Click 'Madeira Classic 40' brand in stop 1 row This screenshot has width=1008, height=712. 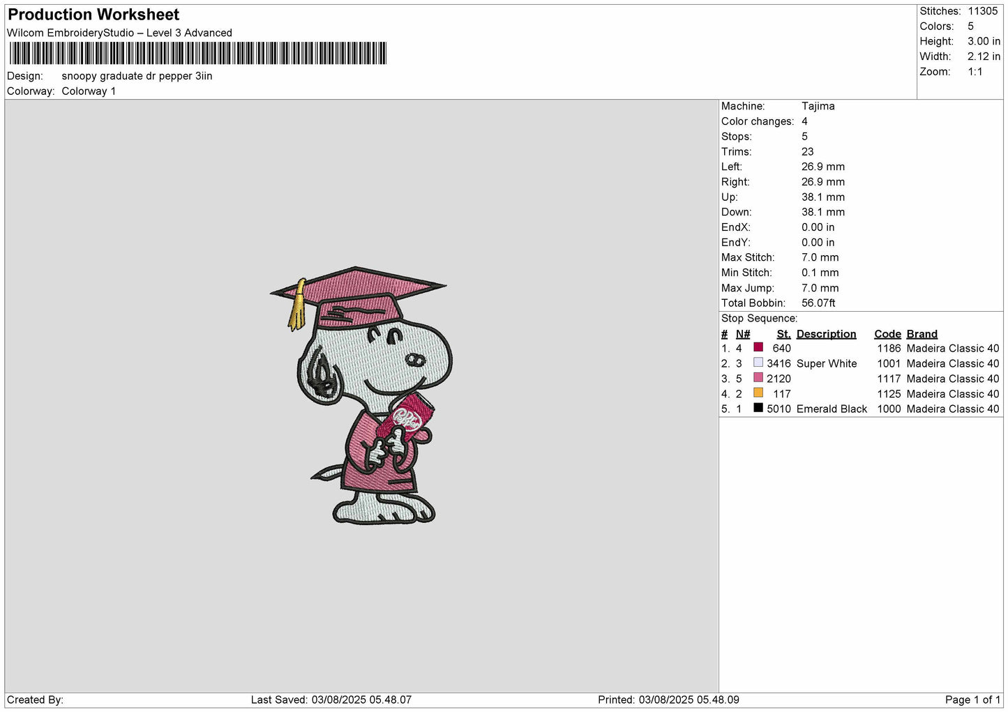[x=953, y=349]
